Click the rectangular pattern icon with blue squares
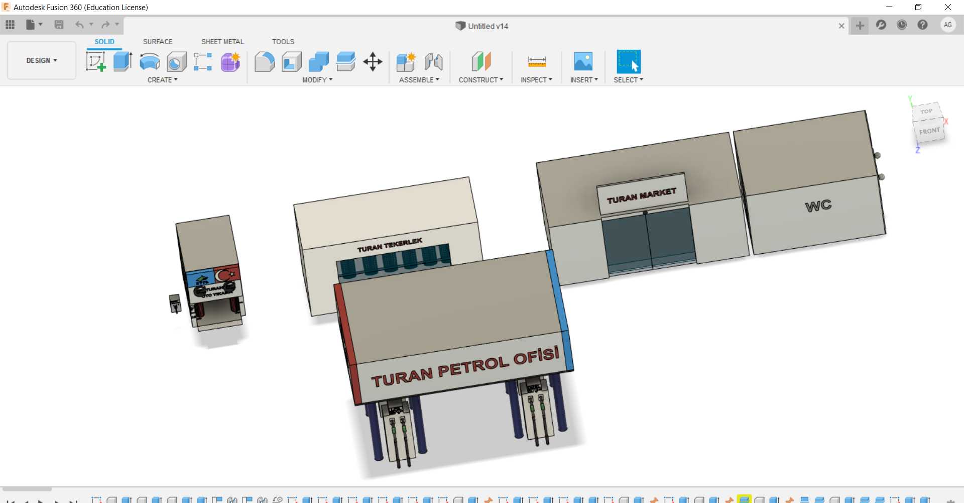 tap(203, 62)
